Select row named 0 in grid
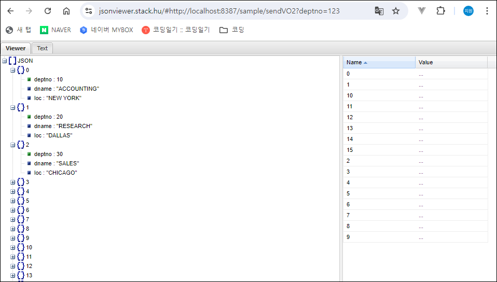The width and height of the screenshot is (497, 282). click(x=416, y=74)
